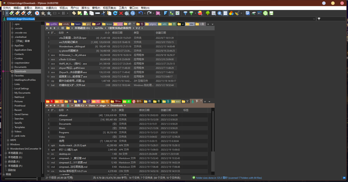Toggle the green funnel filter button
This screenshot has width=348, height=182.
point(191,13)
